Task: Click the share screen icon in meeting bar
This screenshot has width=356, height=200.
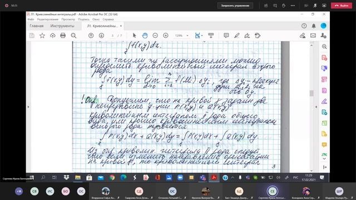Action: pyautogui.click(x=324, y=6)
